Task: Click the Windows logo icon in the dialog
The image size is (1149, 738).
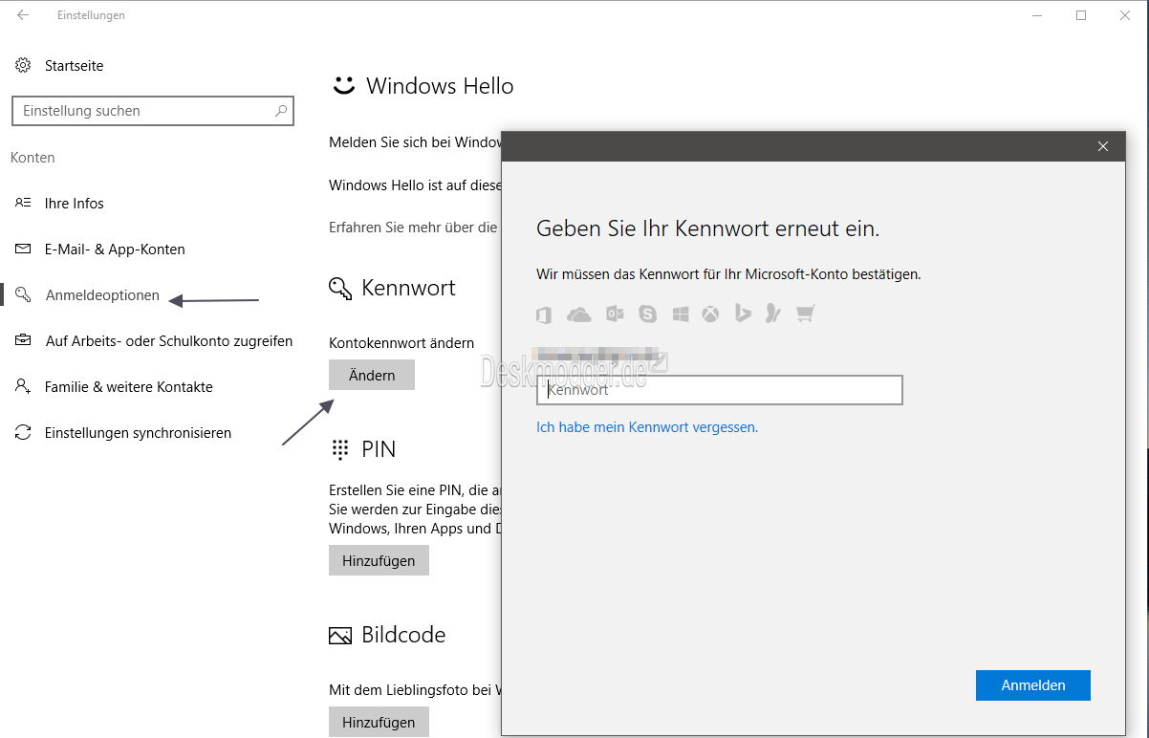Action: [681, 314]
